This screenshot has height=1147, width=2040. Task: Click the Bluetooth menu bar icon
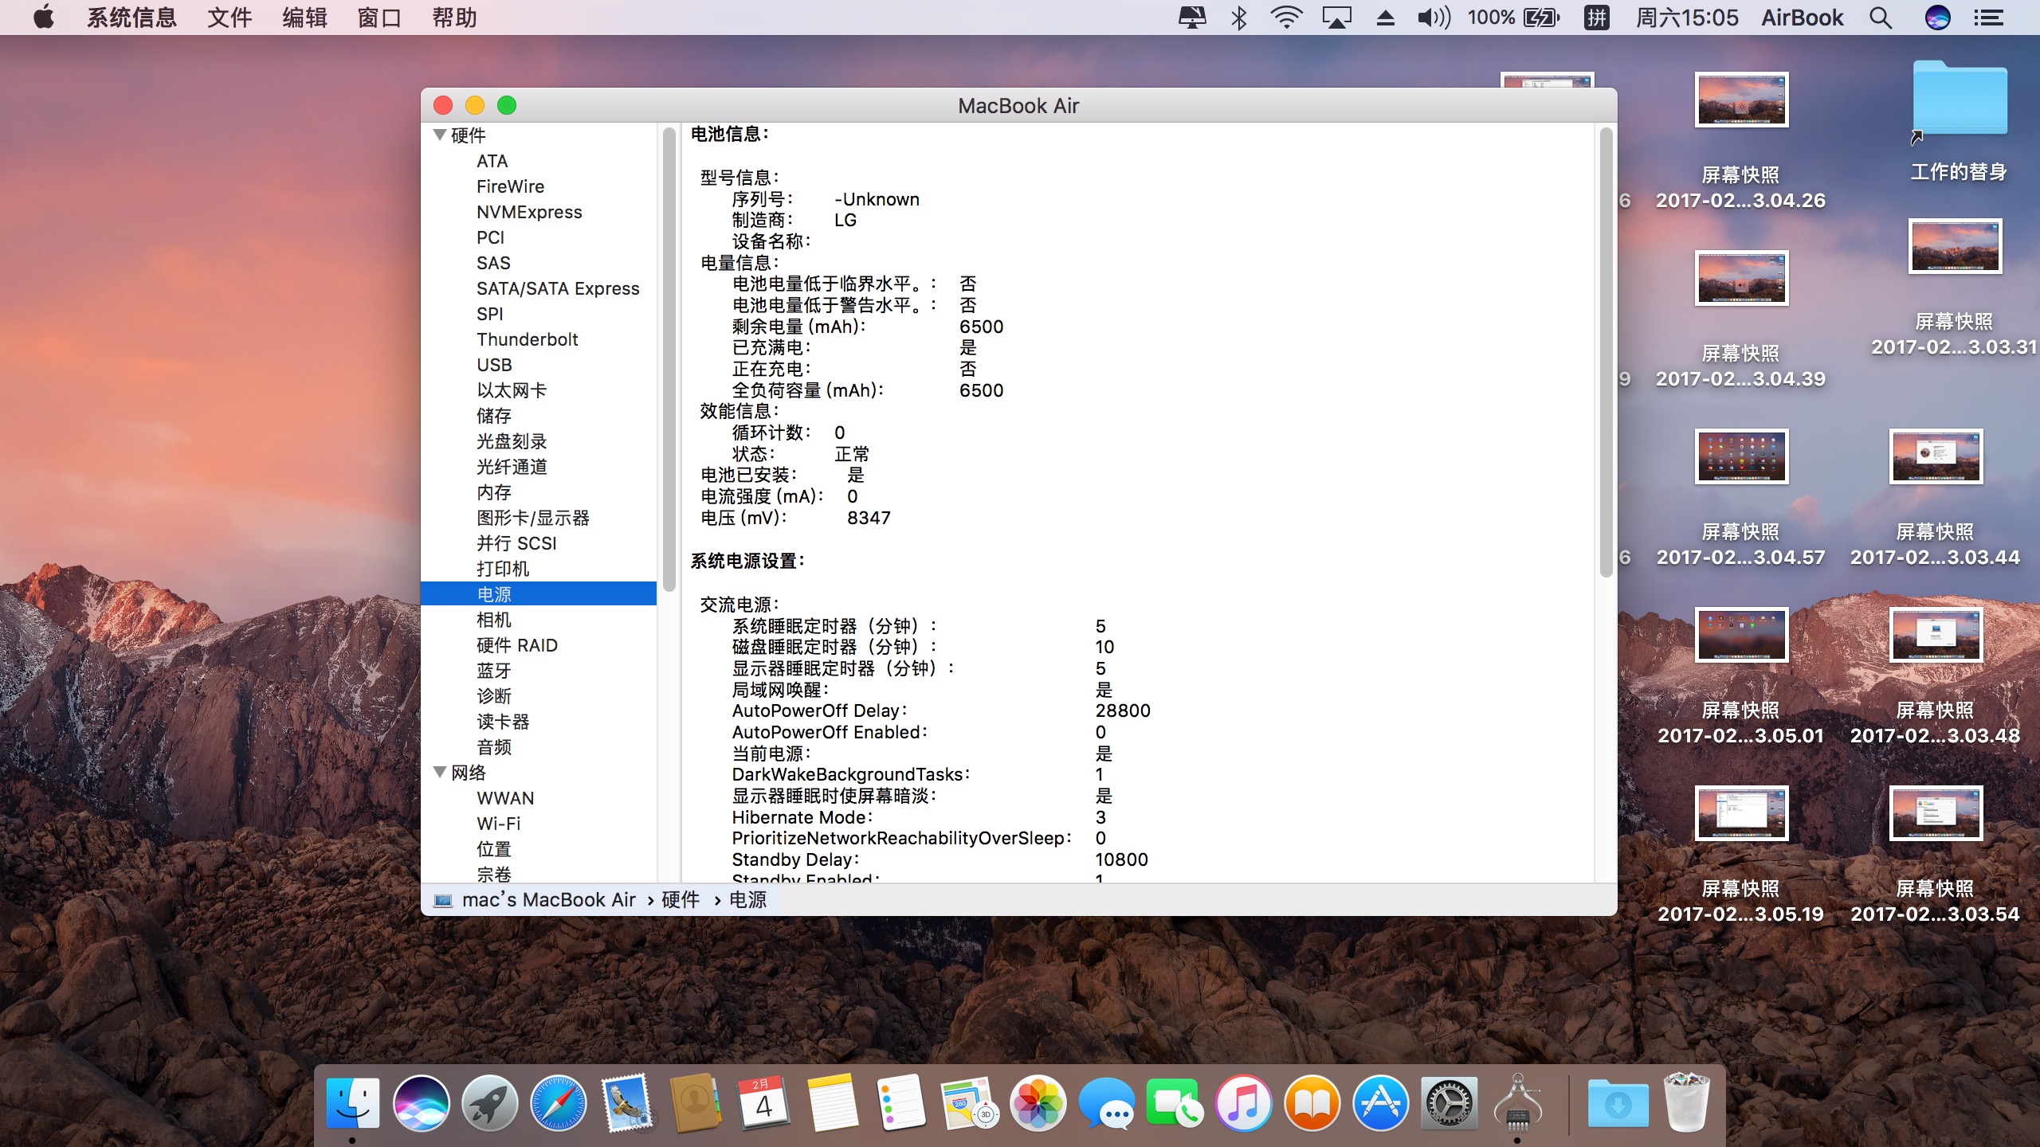click(x=1238, y=18)
